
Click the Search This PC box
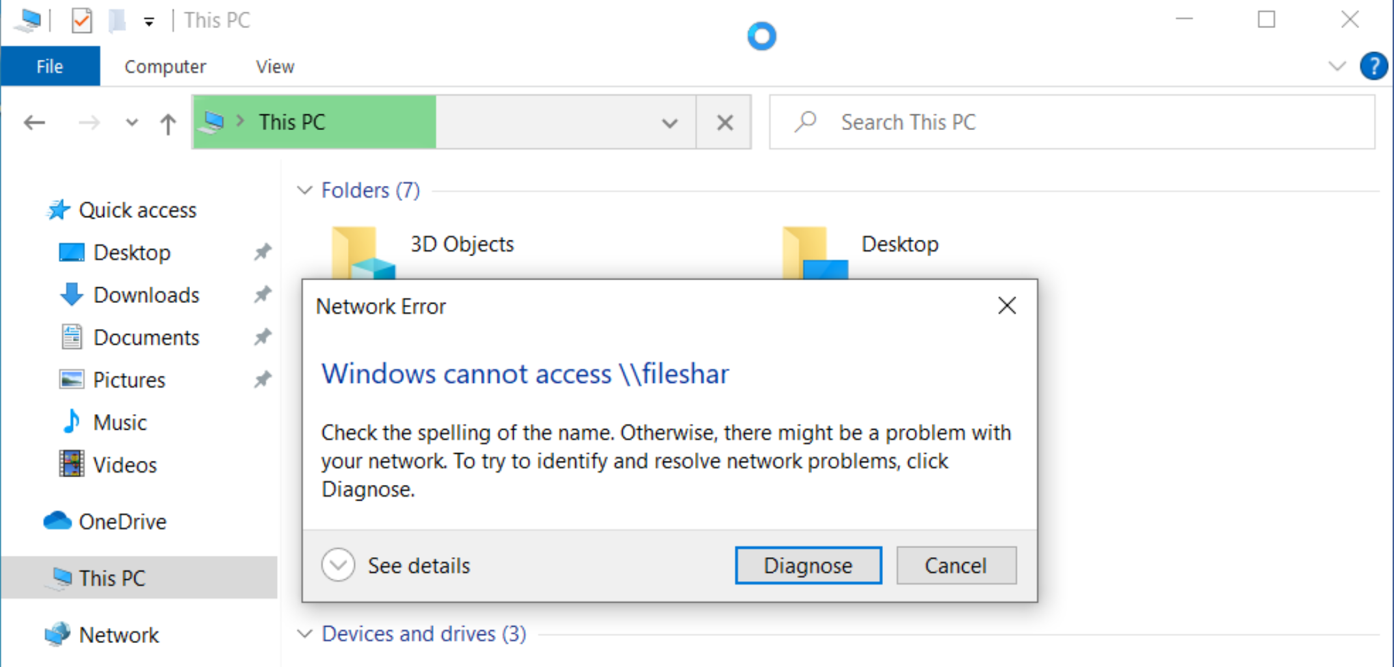(1072, 122)
